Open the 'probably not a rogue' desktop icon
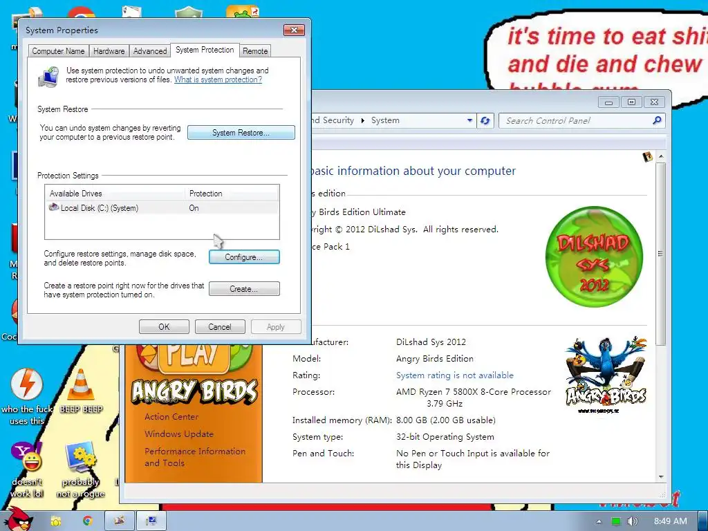The image size is (708, 531). 80,469
